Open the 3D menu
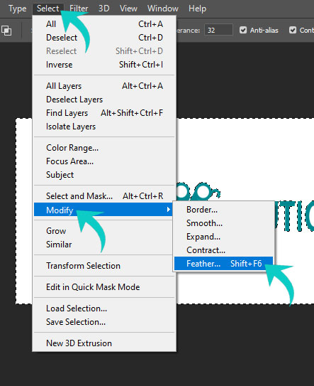This screenshot has height=386, width=314. [x=104, y=9]
